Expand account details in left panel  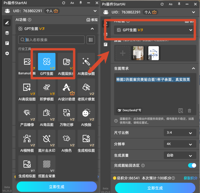(95, 11)
